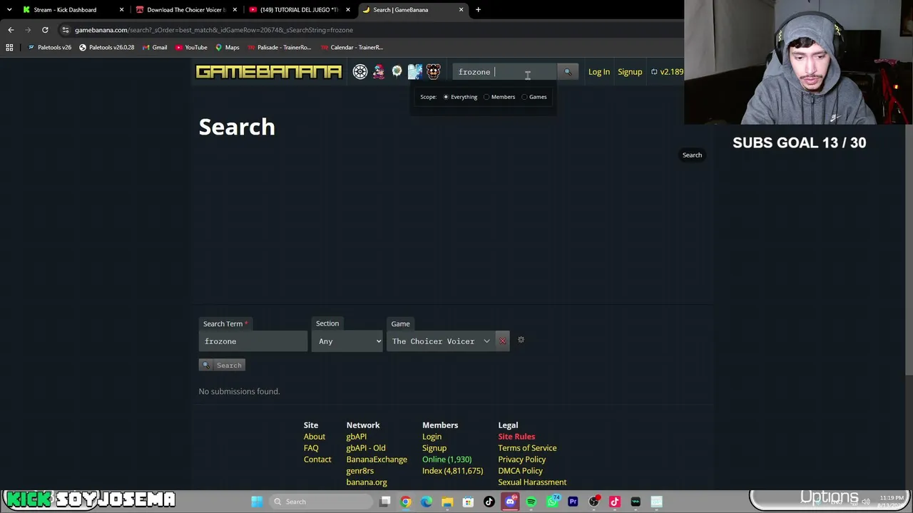Open Task View on the taskbar
The height and width of the screenshot is (513, 913).
[385, 502]
